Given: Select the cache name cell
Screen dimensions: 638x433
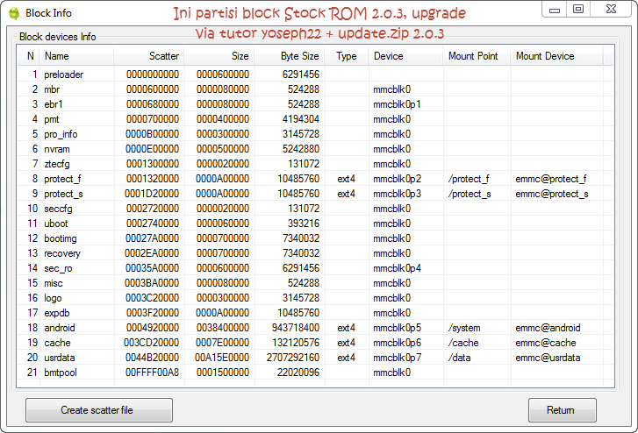Looking at the screenshot, I should click(57, 343).
